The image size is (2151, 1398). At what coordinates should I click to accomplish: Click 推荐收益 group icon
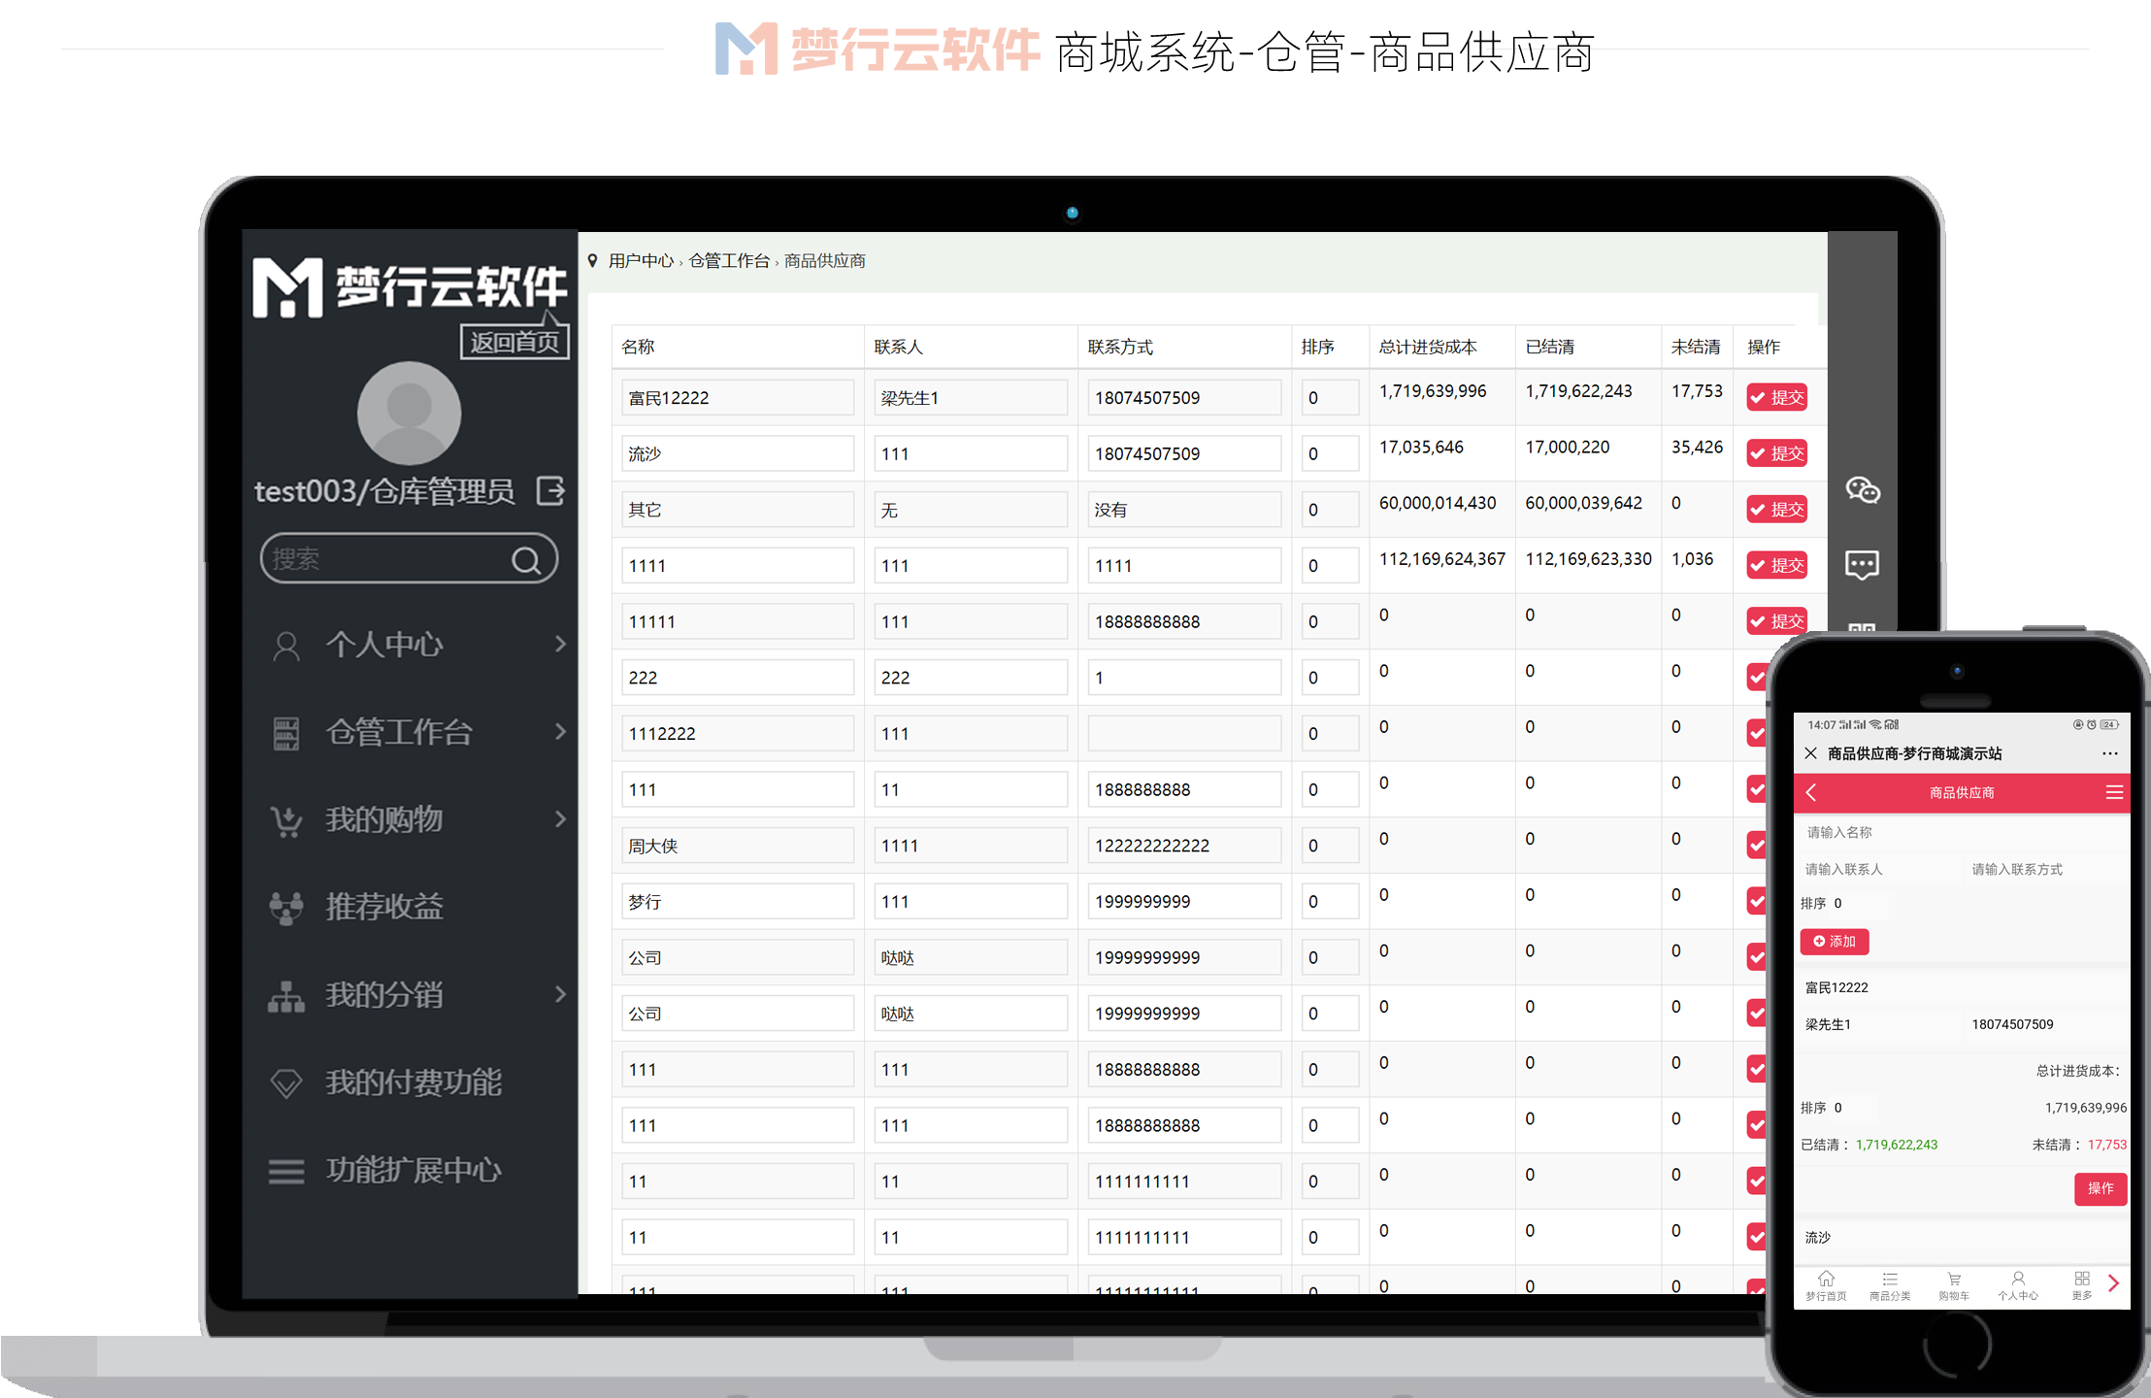point(286,909)
